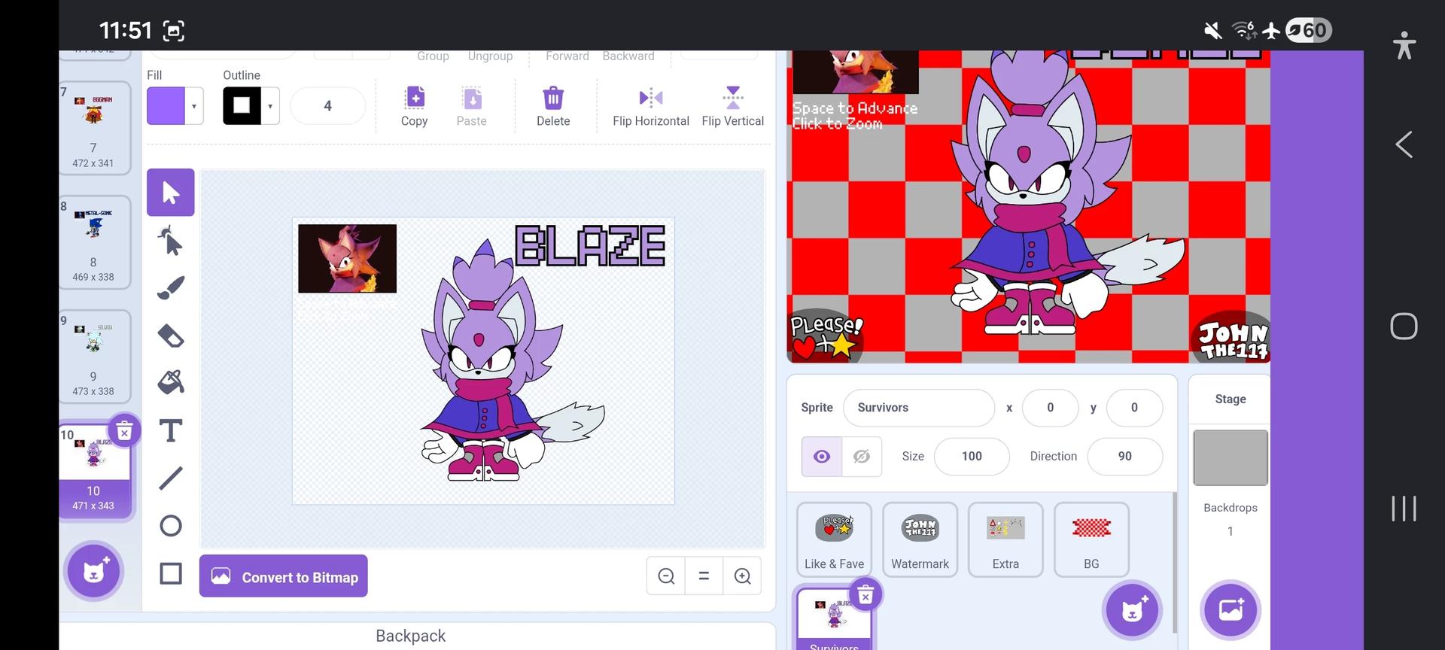Viewport: 1445px width, 650px height.
Task: Edit the sprite y position field
Action: pos(1134,408)
